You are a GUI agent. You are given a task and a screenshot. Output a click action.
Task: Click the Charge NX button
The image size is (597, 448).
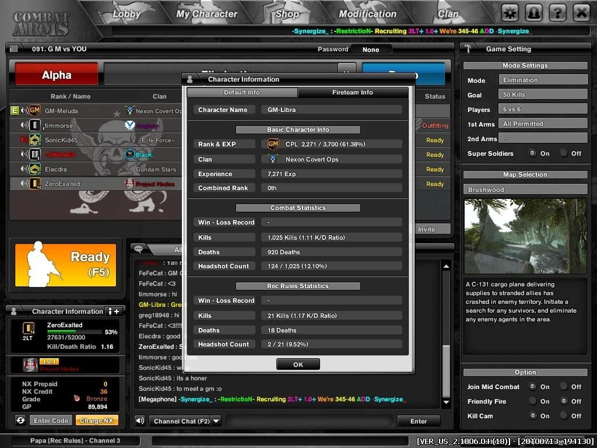[x=97, y=421]
